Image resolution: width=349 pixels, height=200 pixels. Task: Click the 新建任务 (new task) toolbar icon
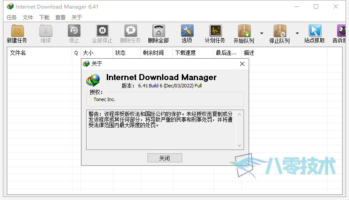coord(17,31)
